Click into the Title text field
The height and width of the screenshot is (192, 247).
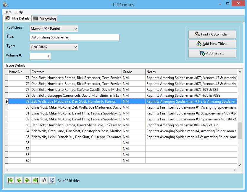click(75, 38)
